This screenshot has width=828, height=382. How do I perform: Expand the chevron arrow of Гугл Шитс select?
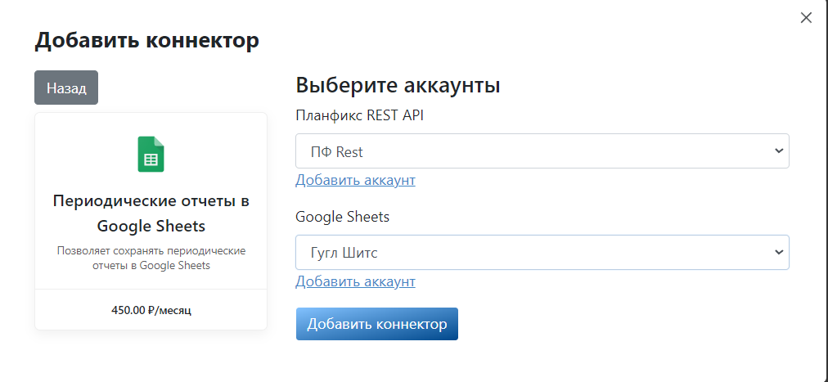779,252
